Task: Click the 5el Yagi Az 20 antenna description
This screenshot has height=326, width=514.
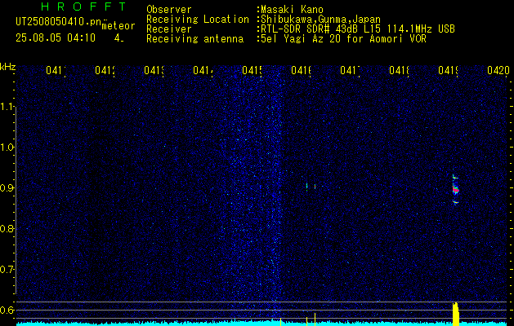Action: click(x=343, y=39)
